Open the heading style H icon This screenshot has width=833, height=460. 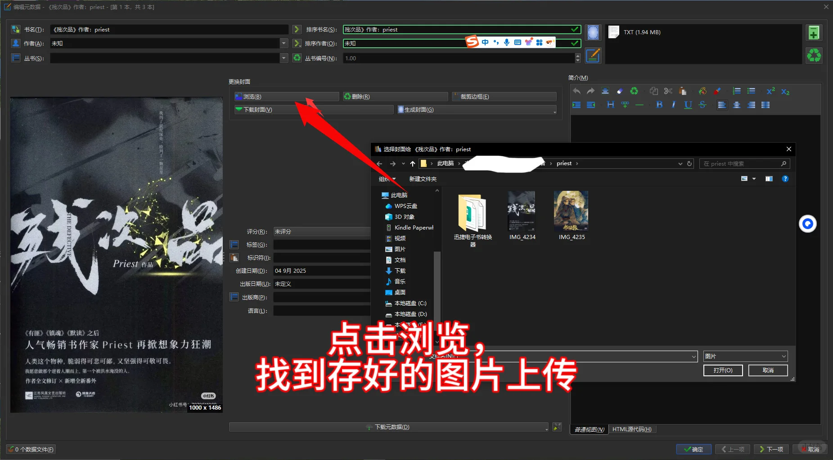click(611, 105)
